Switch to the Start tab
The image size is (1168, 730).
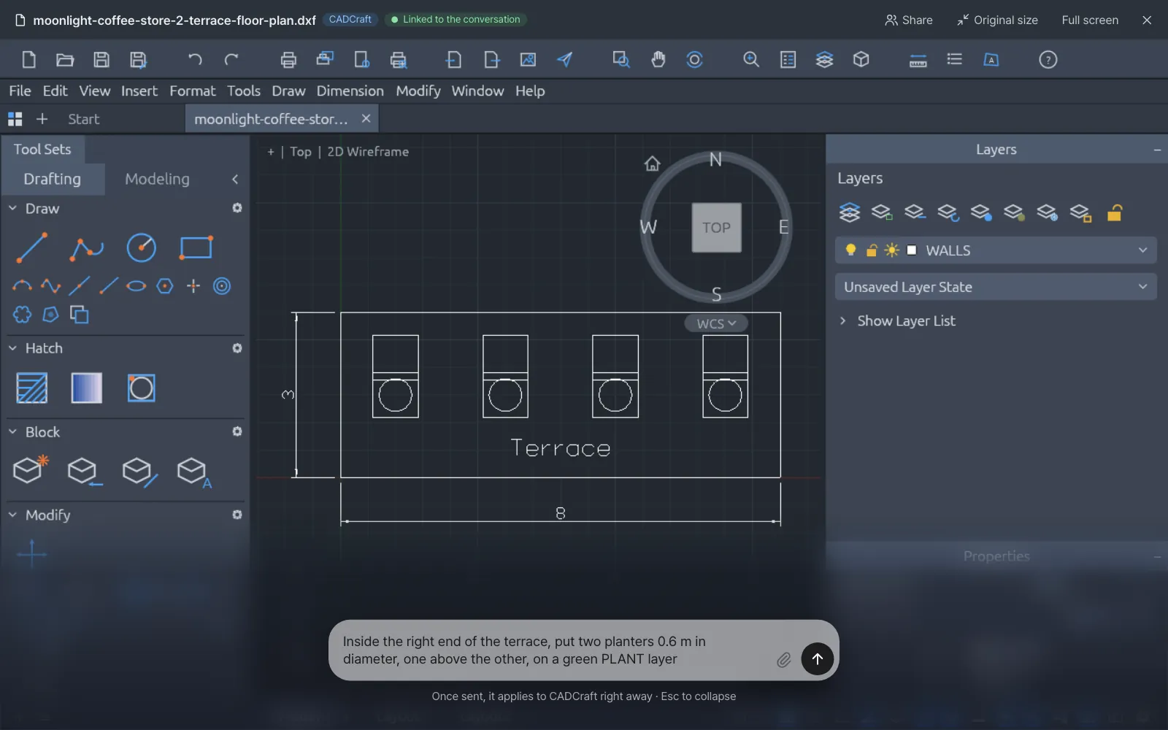point(83,119)
